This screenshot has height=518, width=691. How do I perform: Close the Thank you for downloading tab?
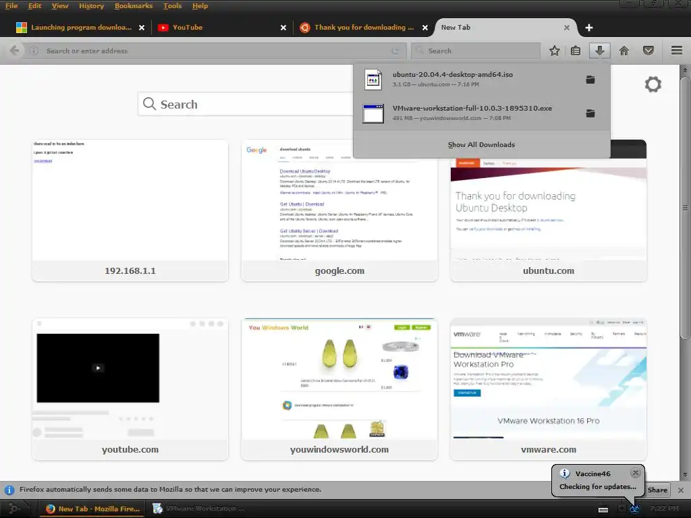pyautogui.click(x=425, y=28)
